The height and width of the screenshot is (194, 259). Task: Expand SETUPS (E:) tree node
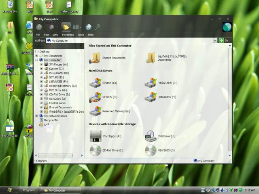pyautogui.click(x=41, y=77)
